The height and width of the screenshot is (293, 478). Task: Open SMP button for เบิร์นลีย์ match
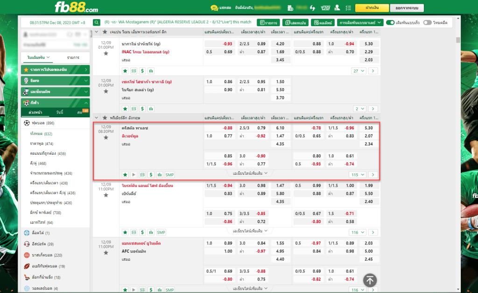click(161, 232)
